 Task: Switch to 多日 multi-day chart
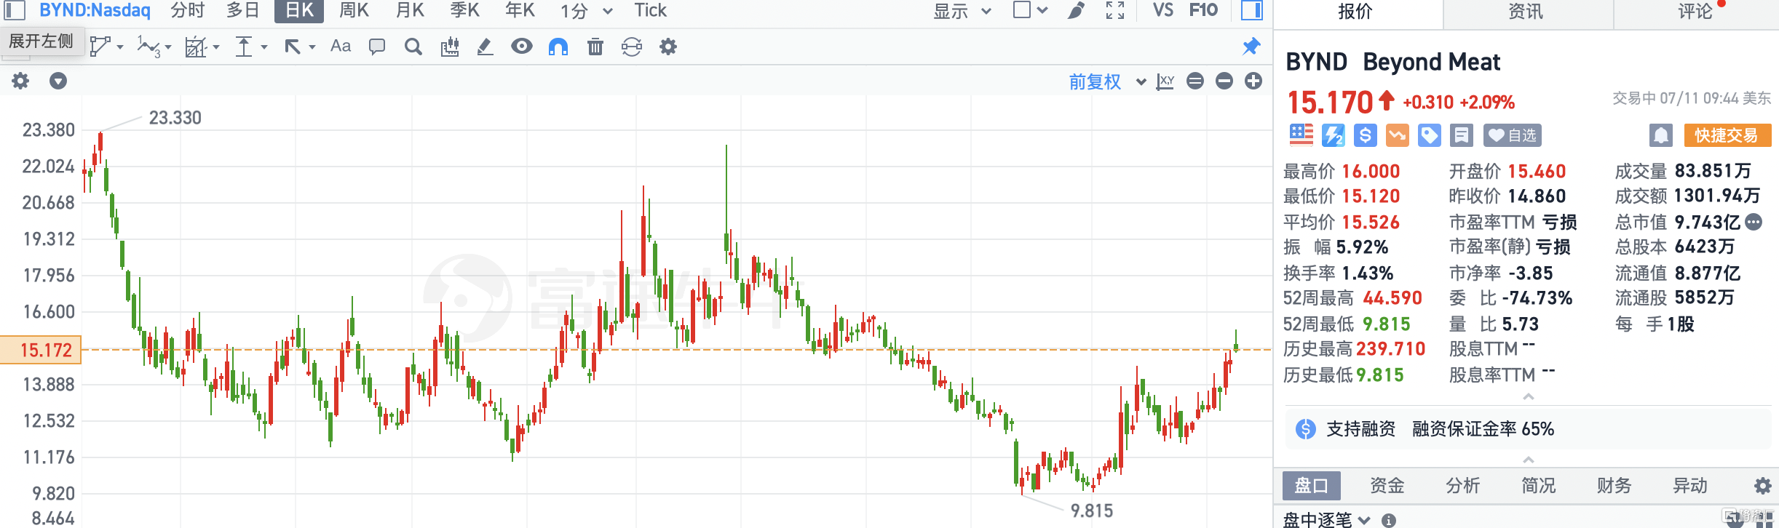coord(243,10)
